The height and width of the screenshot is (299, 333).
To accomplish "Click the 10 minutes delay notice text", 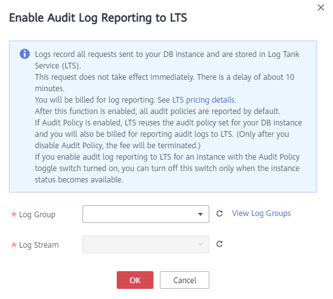I will 164,83.
